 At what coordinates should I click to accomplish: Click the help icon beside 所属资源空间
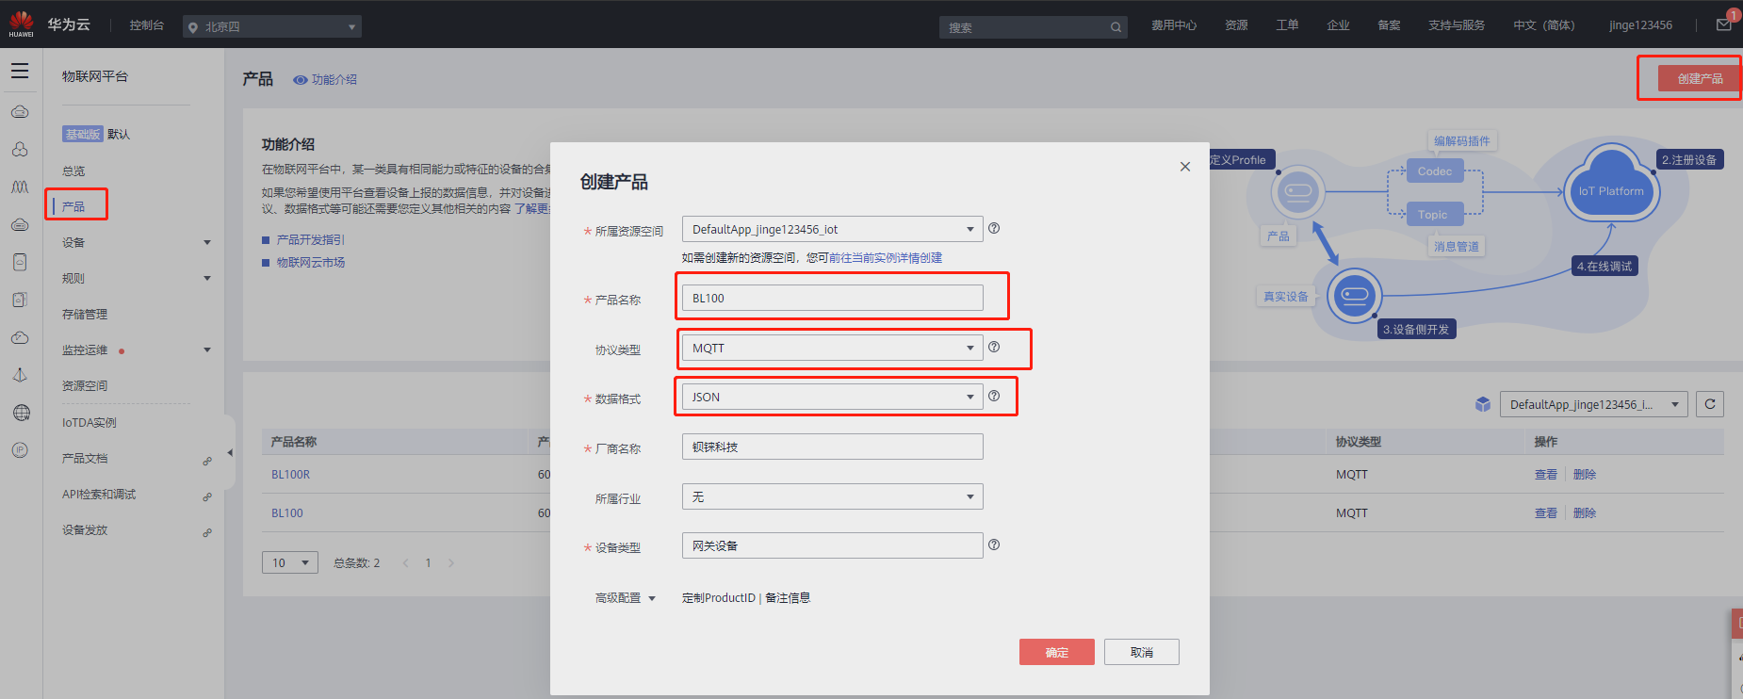tap(994, 228)
